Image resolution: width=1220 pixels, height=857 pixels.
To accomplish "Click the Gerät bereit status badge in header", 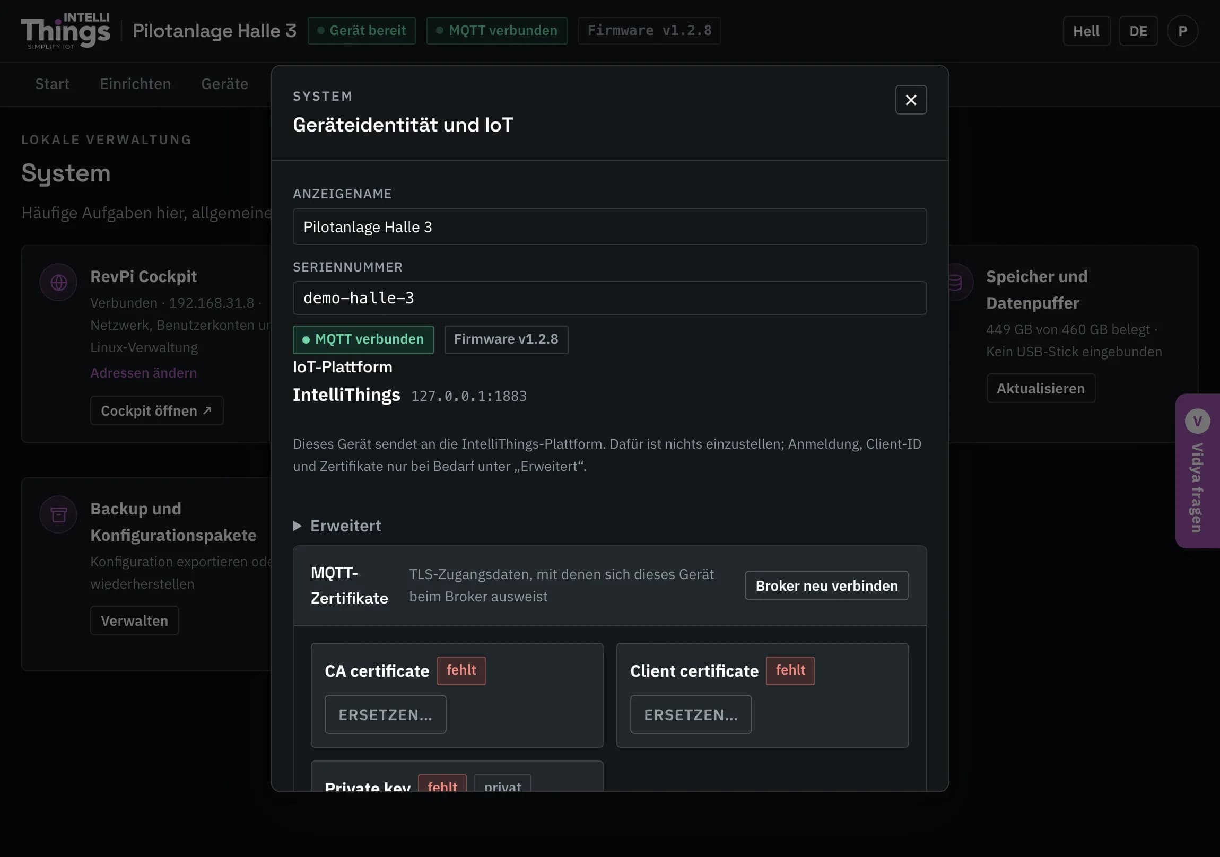I will (x=361, y=31).
